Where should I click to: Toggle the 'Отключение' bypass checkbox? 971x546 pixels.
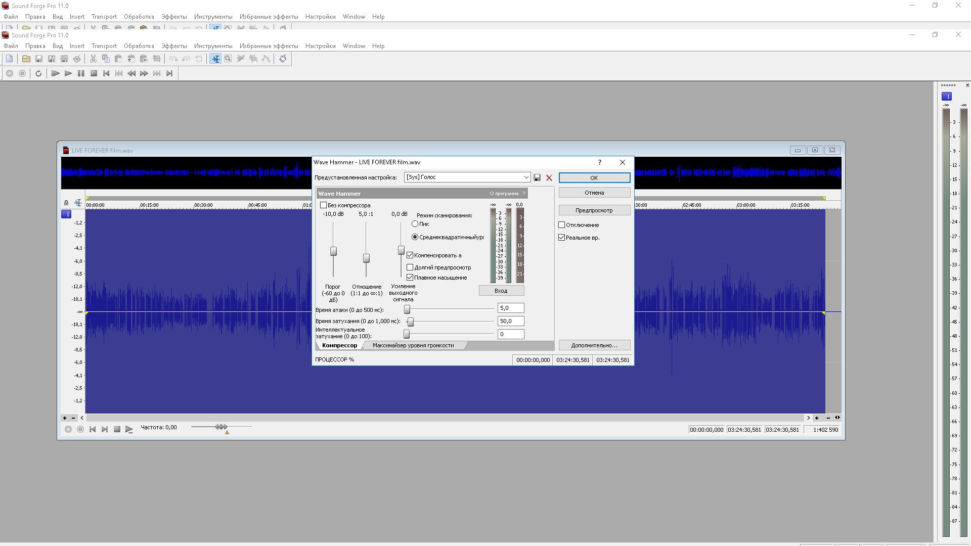pos(562,225)
